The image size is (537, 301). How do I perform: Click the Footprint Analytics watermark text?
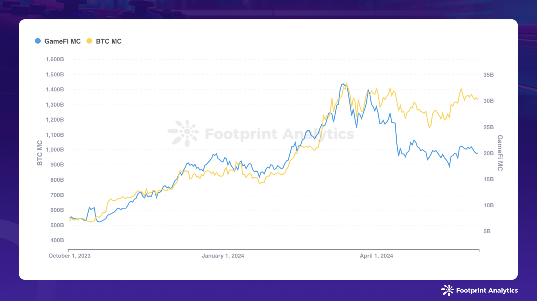tap(279, 134)
